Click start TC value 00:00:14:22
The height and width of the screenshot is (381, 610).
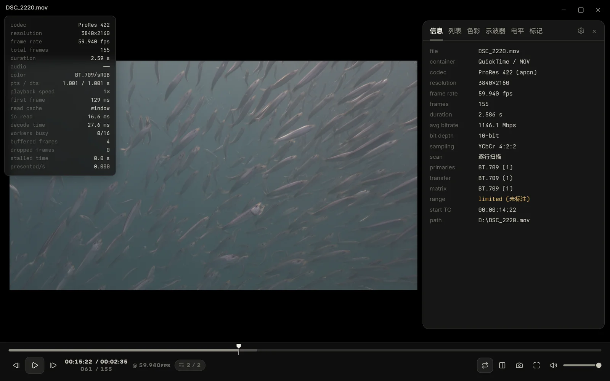[497, 210]
